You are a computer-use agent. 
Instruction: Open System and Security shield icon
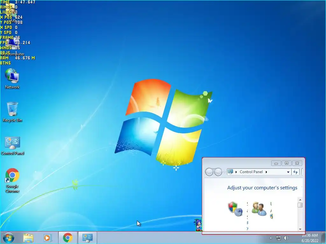(235, 209)
